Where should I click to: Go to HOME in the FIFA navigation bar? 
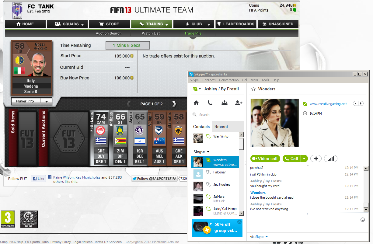click(25, 24)
